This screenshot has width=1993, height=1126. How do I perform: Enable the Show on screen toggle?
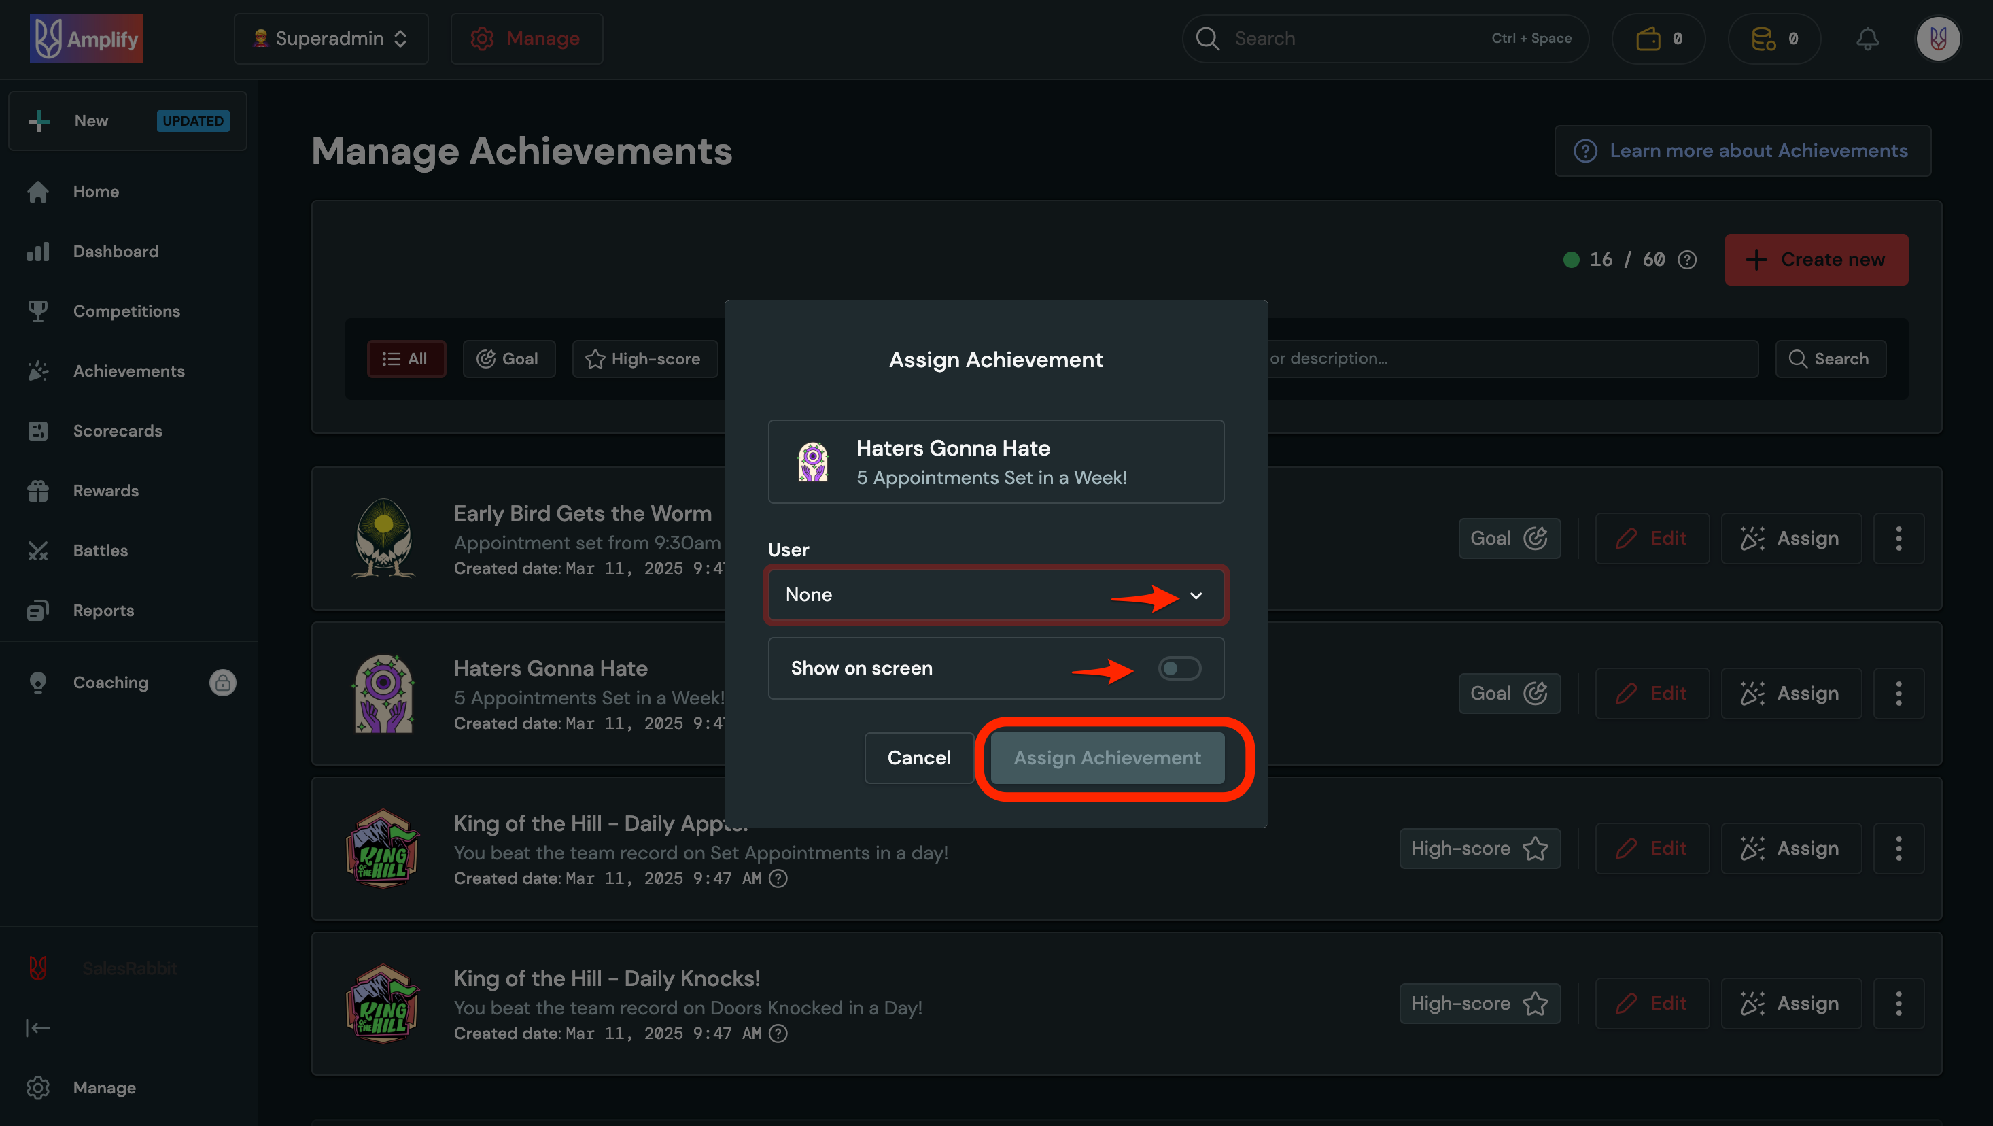[1179, 668]
